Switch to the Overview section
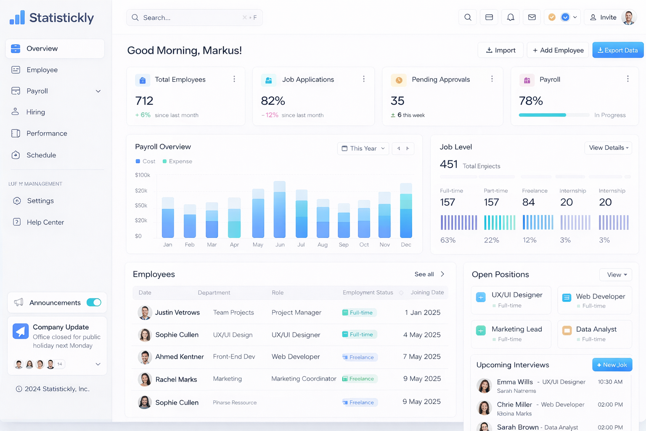 pyautogui.click(x=43, y=48)
